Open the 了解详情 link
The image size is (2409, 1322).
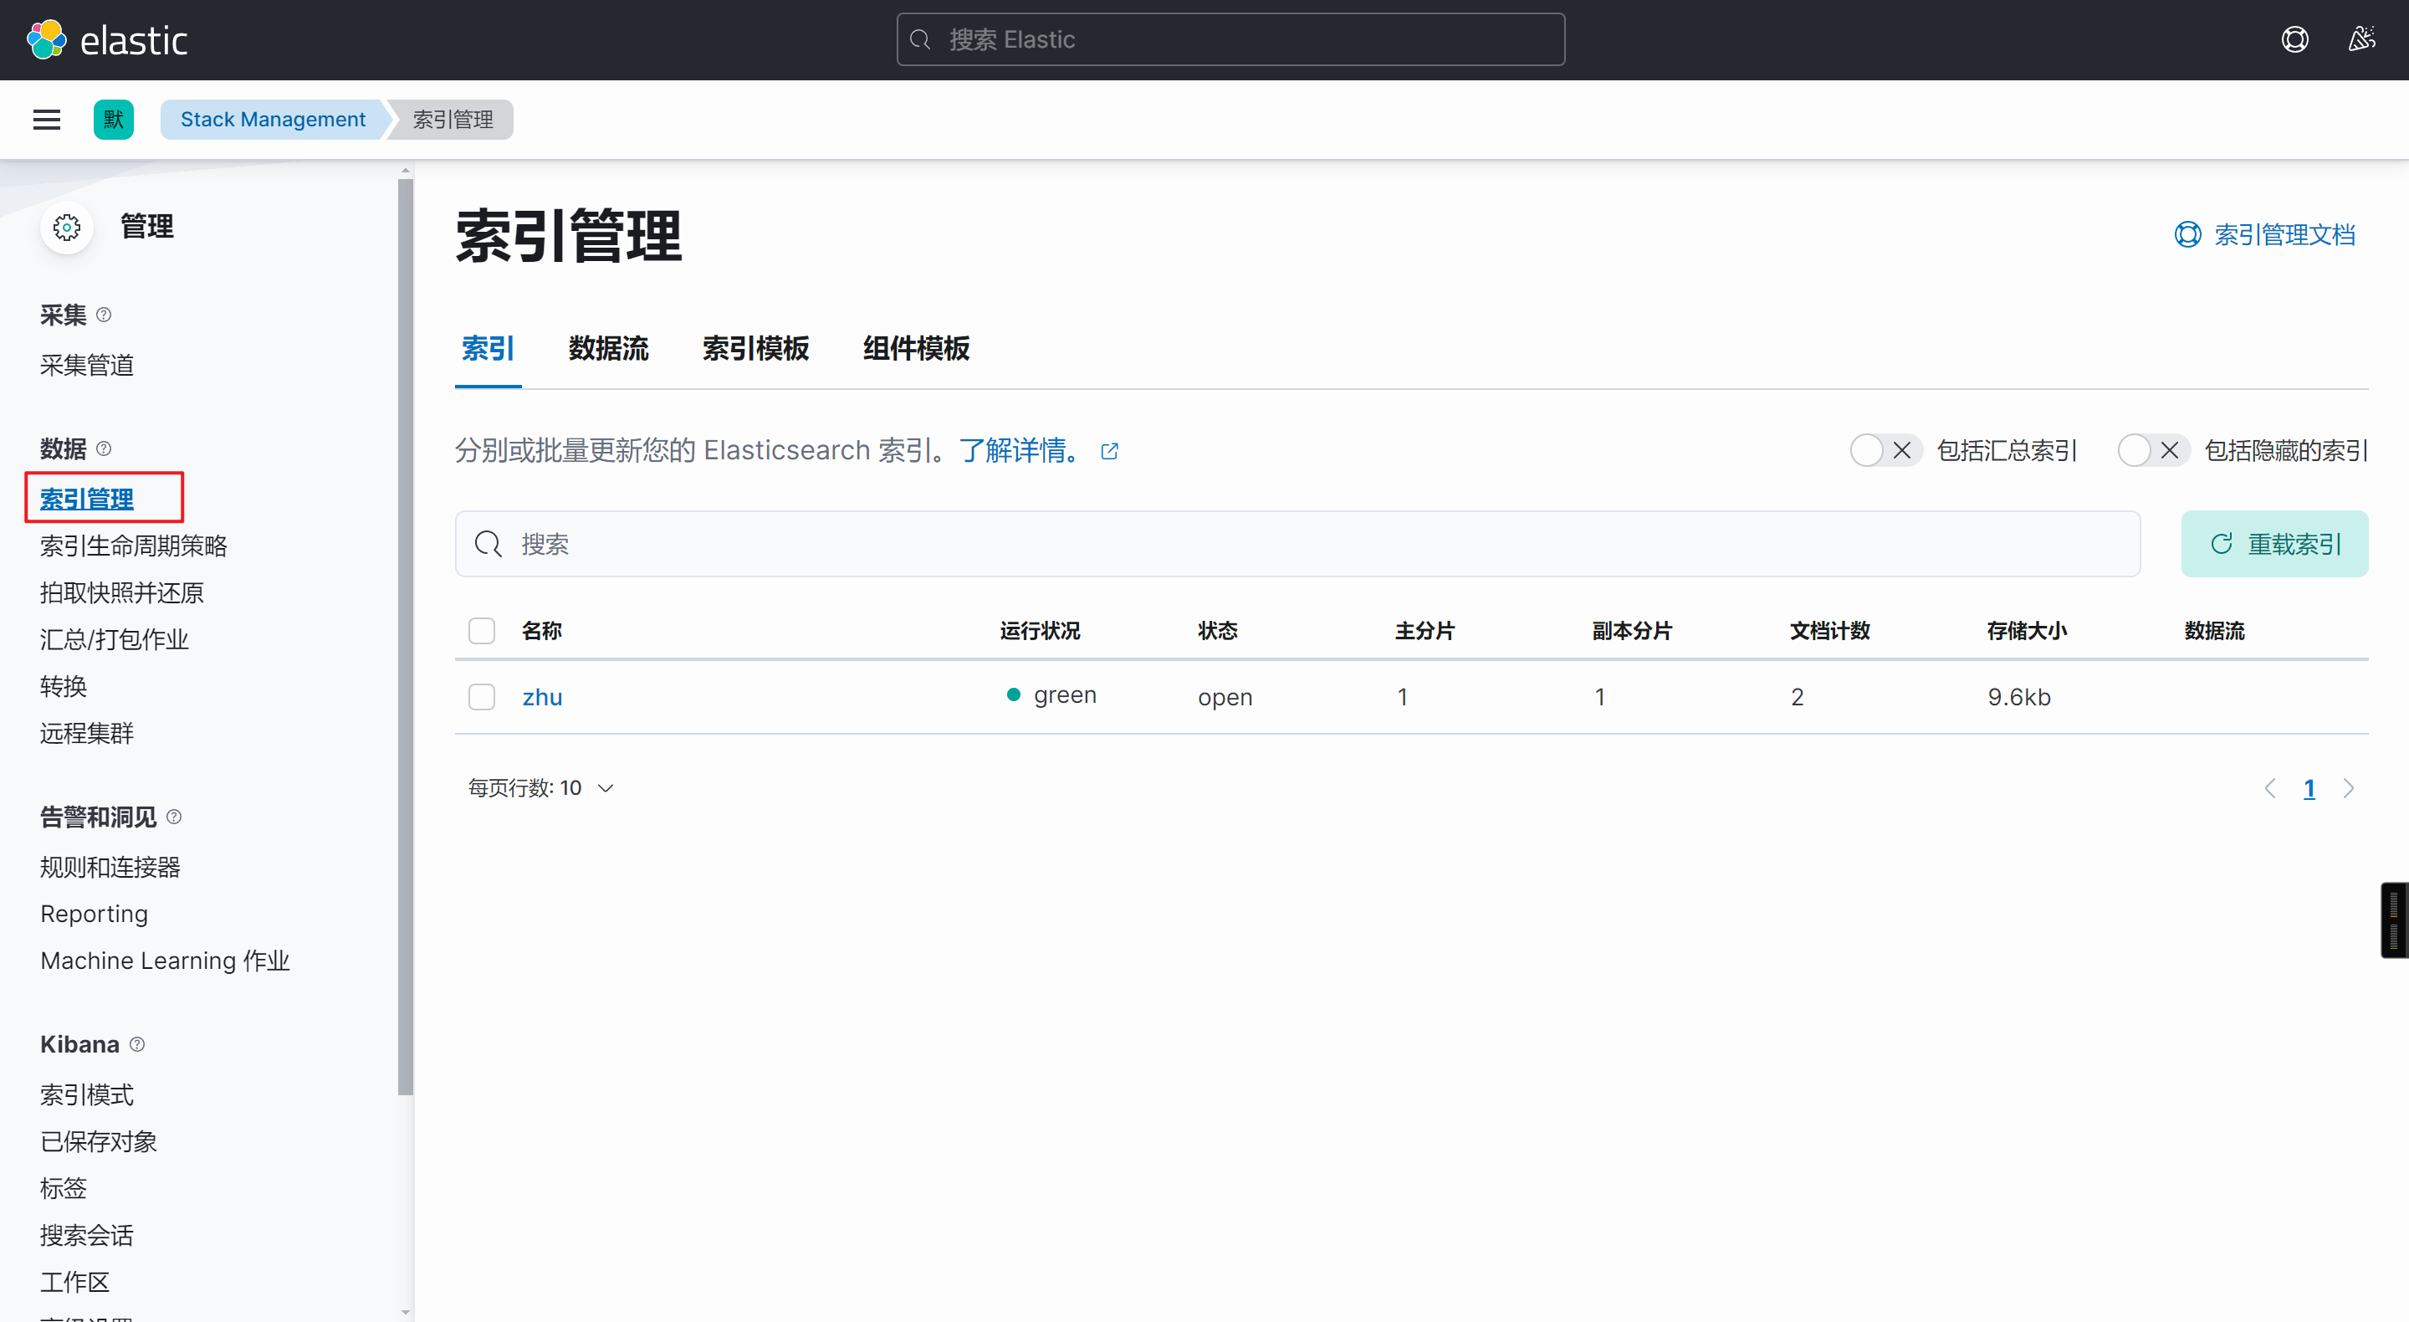1021,451
